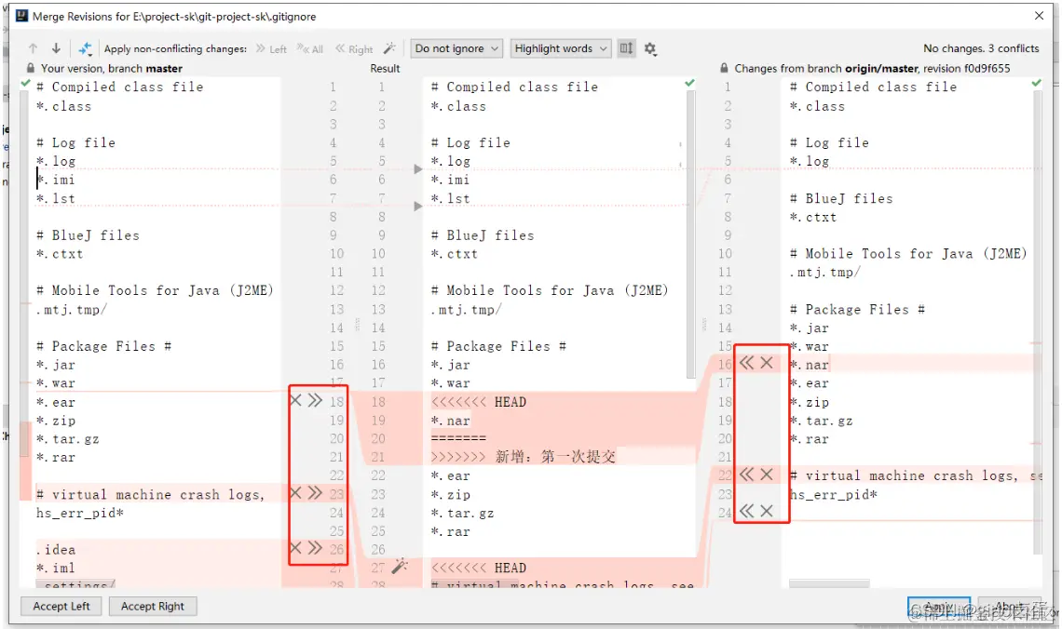Click the Result pane vertical scrollbar
The image size is (1062, 629).
point(691,234)
